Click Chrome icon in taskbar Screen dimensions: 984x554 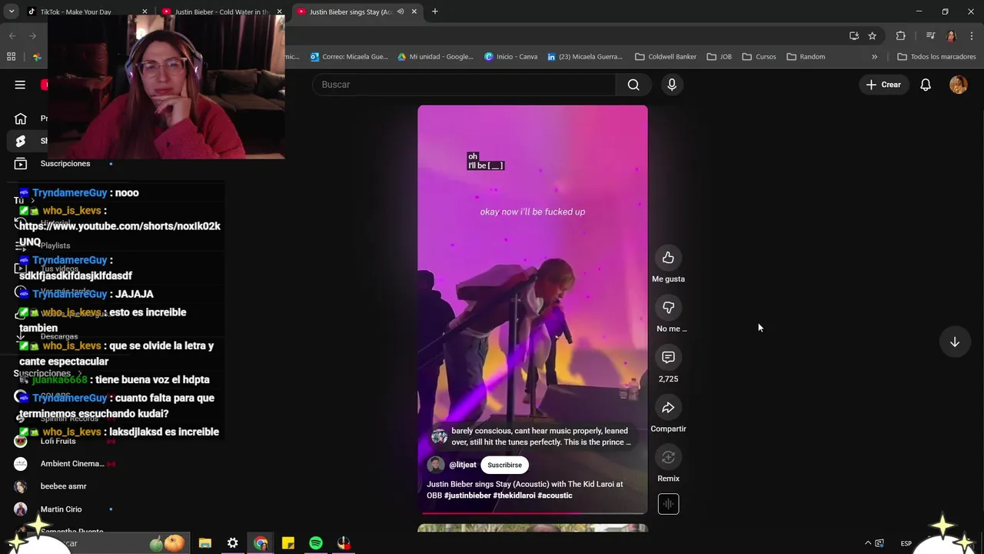(261, 543)
